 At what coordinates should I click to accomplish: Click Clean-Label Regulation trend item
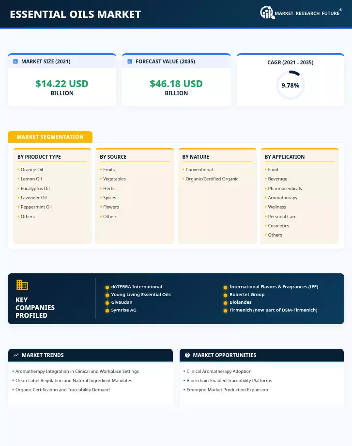(x=74, y=381)
